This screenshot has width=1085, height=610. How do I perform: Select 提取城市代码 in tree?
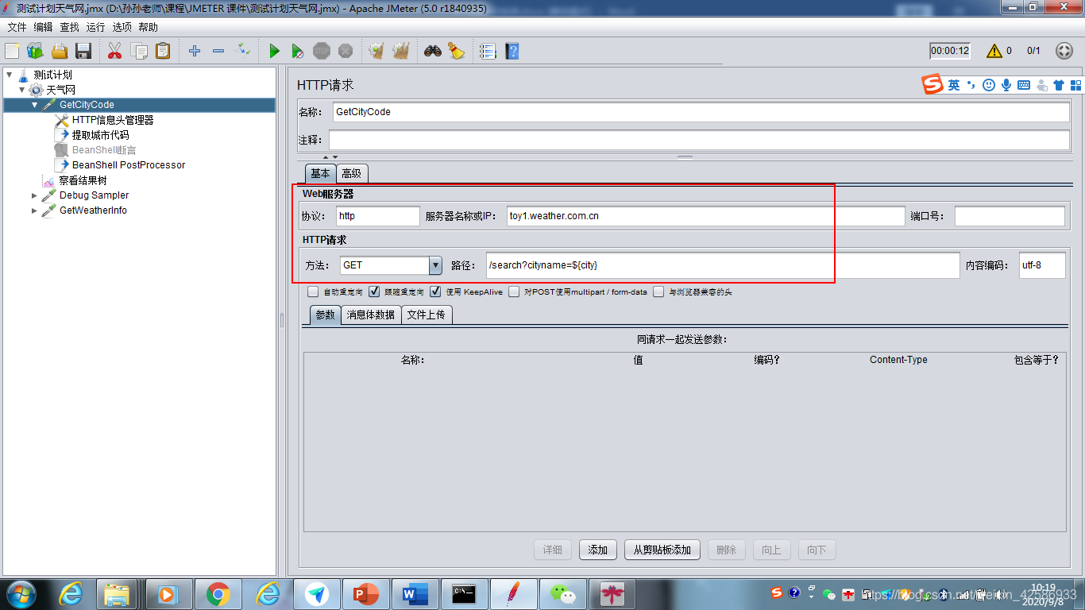(x=100, y=135)
